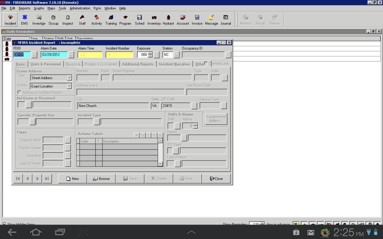Open the Supplemental Address dialog

tap(216, 119)
